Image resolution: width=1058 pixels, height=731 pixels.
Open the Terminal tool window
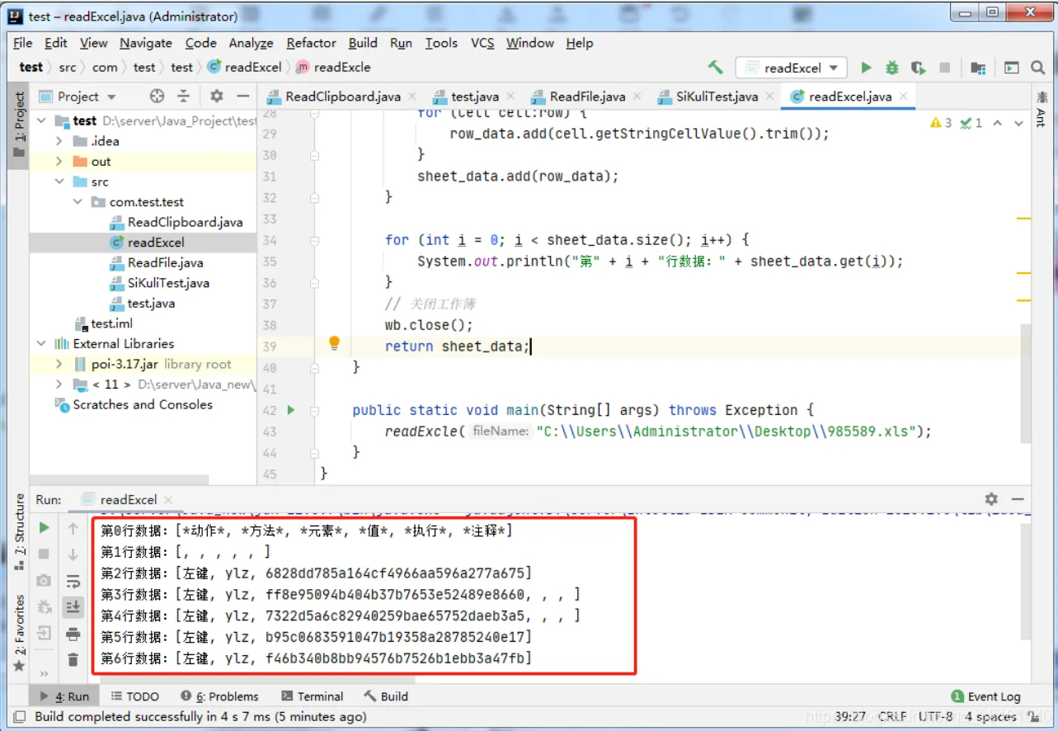(x=312, y=696)
